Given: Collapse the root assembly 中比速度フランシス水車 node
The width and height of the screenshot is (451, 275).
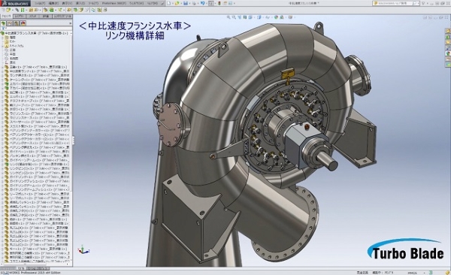Looking at the screenshot, I should (2, 33).
